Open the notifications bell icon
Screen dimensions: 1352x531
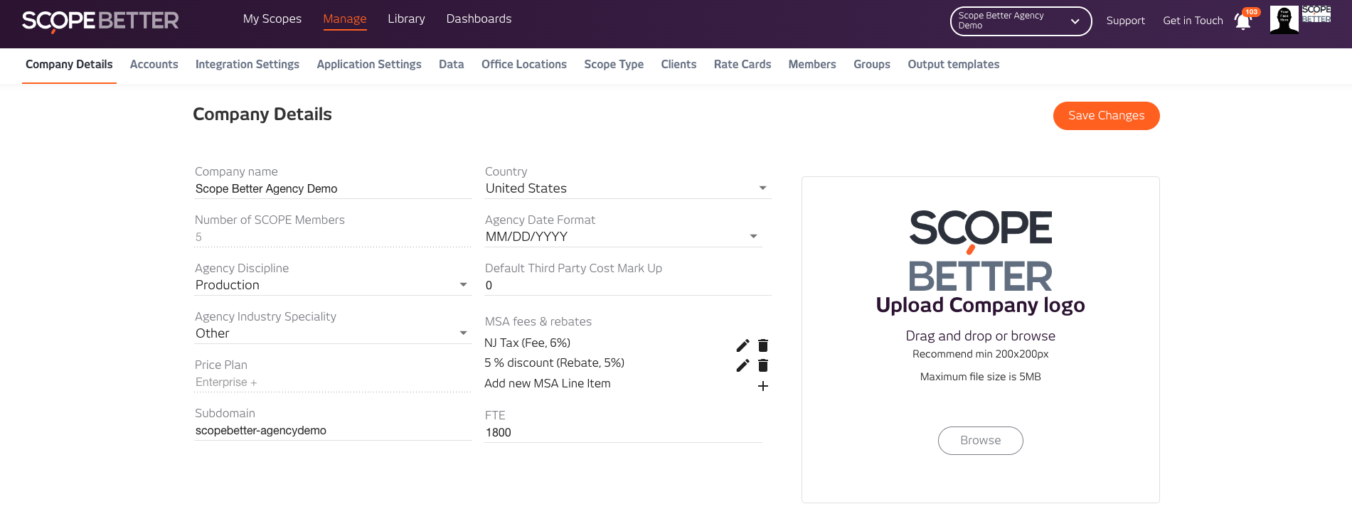coord(1243,21)
